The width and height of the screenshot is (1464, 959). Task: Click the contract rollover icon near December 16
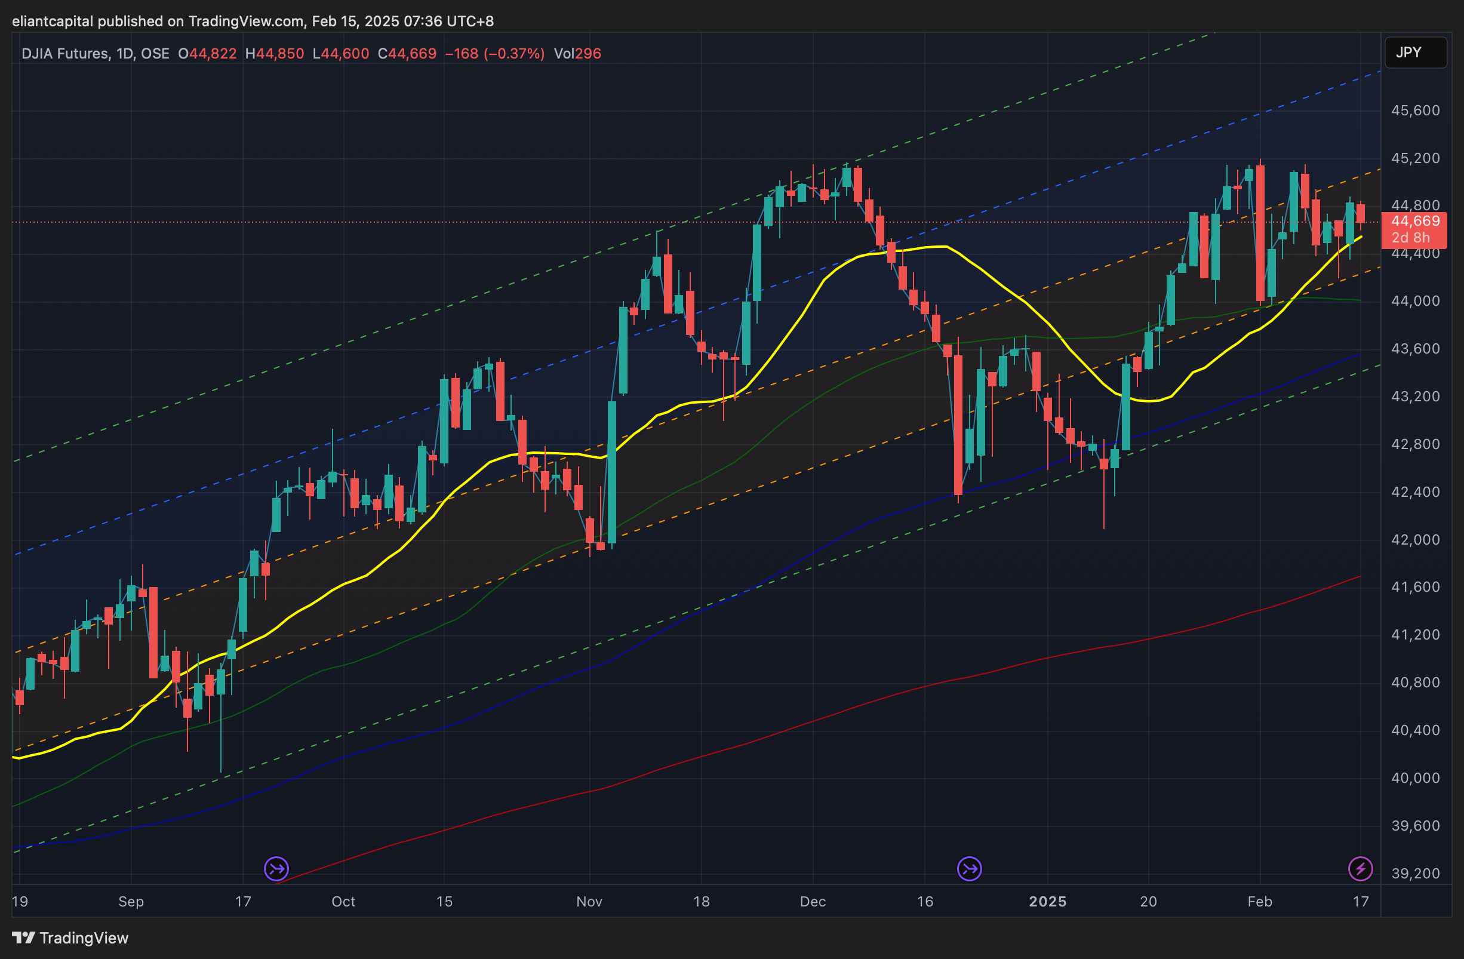click(970, 869)
